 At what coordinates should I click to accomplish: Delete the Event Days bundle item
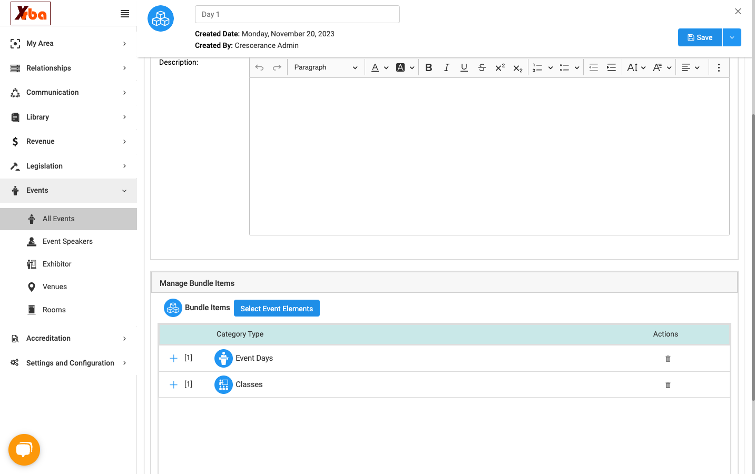click(x=668, y=359)
